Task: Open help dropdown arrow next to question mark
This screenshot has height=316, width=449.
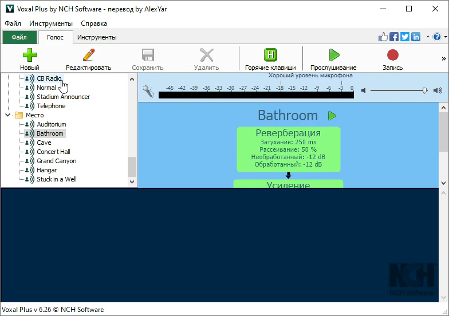Action: pyautogui.click(x=444, y=37)
